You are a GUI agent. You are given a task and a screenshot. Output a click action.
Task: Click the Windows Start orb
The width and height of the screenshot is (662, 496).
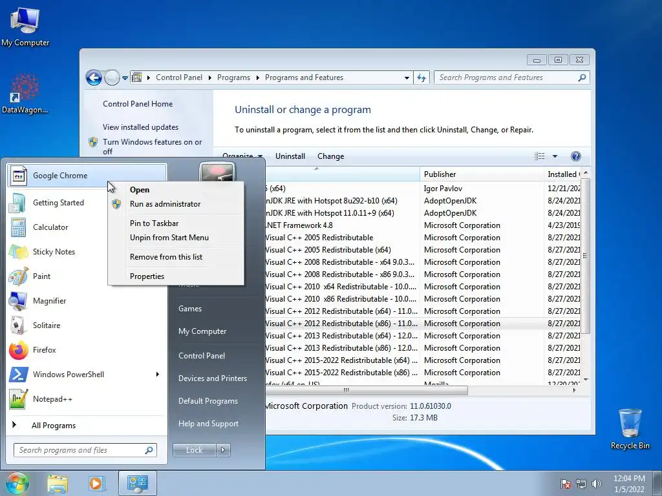(x=17, y=483)
